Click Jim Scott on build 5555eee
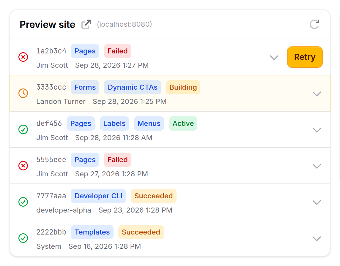The height and width of the screenshot is (266, 340). tap(52, 174)
